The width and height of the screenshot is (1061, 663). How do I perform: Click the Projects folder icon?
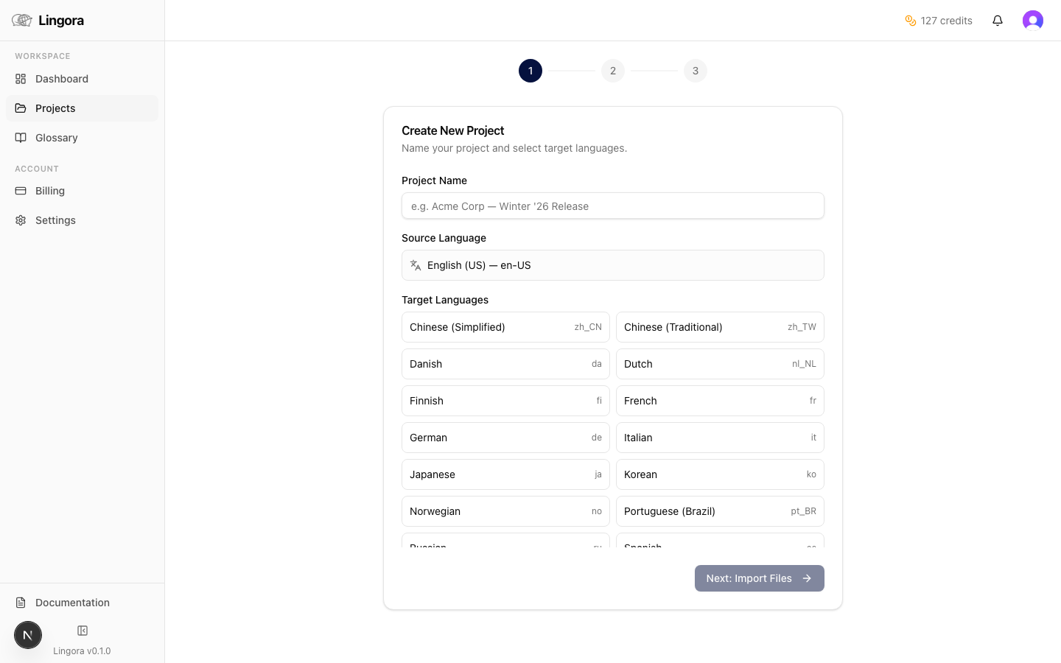click(x=21, y=108)
